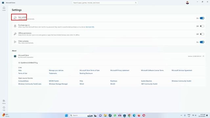210x118 pixels.
Task: Enable the Offline permissions toggle
Action: click(202, 34)
